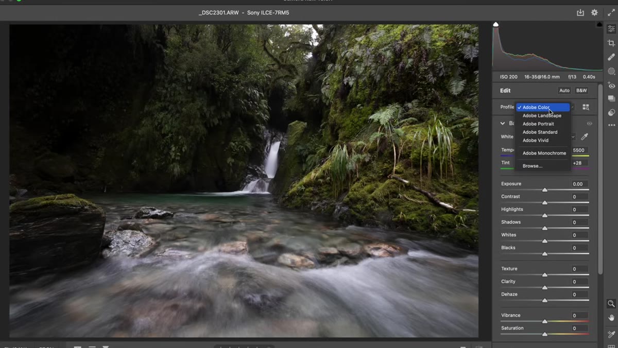Toggle Basic panel visibility eye icon
The width and height of the screenshot is (618, 348).
[589, 124]
